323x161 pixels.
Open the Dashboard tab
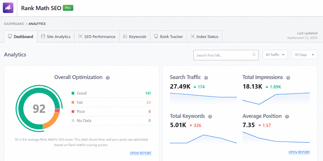pyautogui.click(x=21, y=36)
